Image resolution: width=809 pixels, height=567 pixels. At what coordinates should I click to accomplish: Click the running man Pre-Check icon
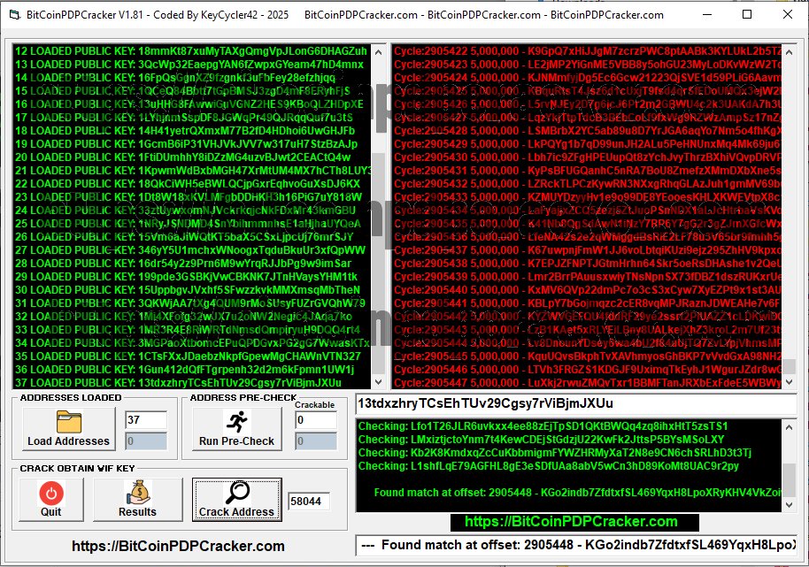tap(236, 421)
